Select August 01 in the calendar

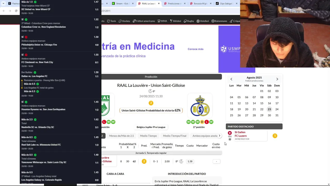262,91
